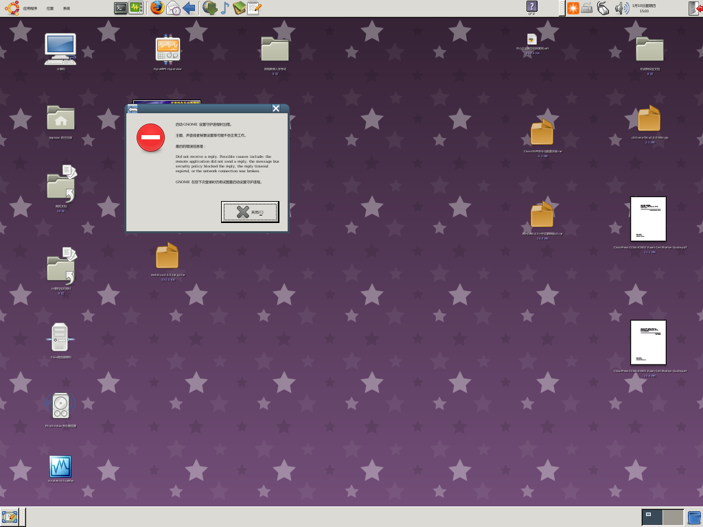Open the weather applet showing a question mark

coord(532,8)
